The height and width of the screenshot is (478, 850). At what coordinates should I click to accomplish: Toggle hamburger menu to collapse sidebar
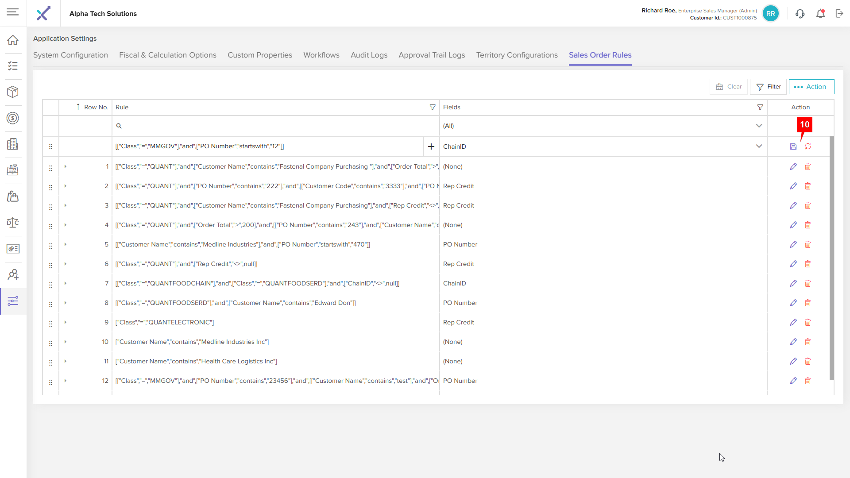click(x=13, y=12)
